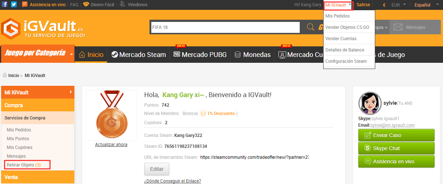This screenshot has height=184, width=443.
Task: Click the bronze medal image
Action: click(x=111, y=115)
